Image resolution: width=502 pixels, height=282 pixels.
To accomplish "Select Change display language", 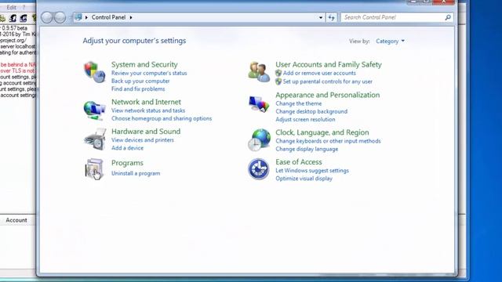I will coord(307,149).
